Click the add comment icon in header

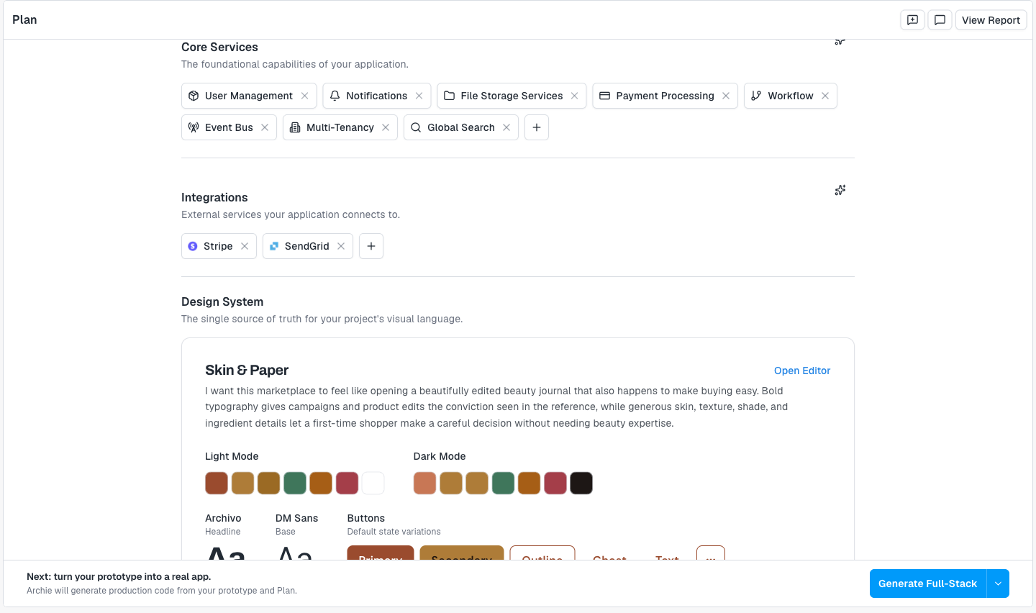pyautogui.click(x=912, y=20)
